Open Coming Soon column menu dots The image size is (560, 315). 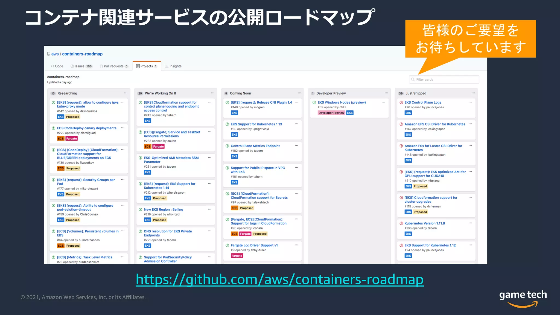point(299,93)
